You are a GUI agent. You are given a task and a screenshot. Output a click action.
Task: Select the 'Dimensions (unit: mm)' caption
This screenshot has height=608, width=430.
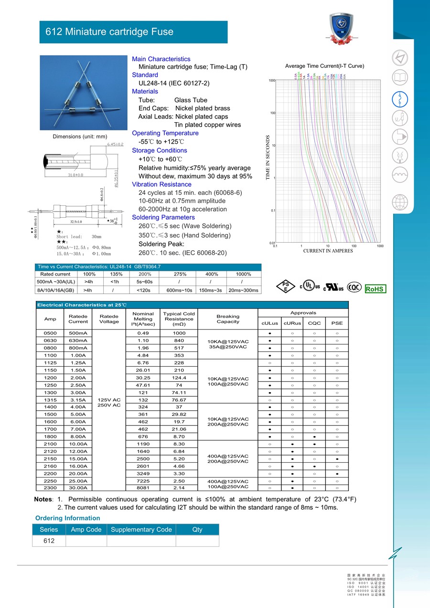(x=80, y=137)
